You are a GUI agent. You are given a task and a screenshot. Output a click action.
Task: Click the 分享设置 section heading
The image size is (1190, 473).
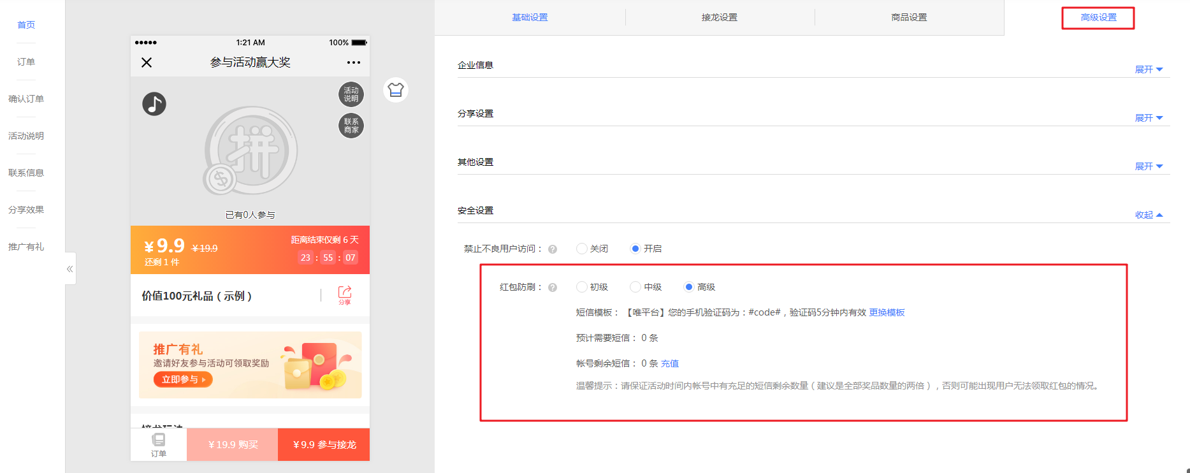point(475,113)
